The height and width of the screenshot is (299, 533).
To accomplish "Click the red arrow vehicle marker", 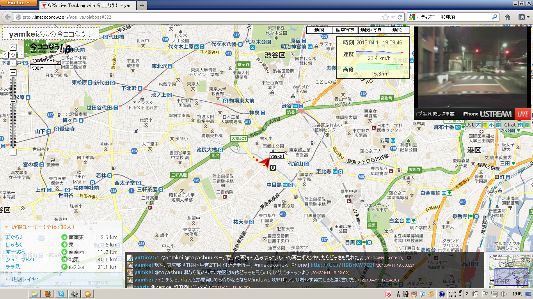I will pos(265,163).
